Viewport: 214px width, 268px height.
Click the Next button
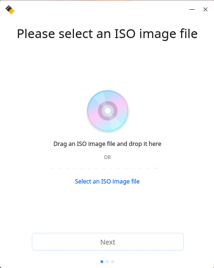click(108, 242)
